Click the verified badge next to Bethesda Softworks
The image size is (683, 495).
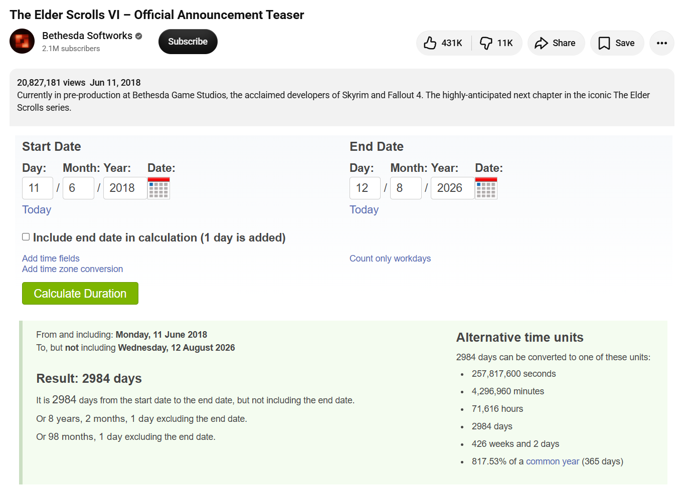(x=139, y=36)
